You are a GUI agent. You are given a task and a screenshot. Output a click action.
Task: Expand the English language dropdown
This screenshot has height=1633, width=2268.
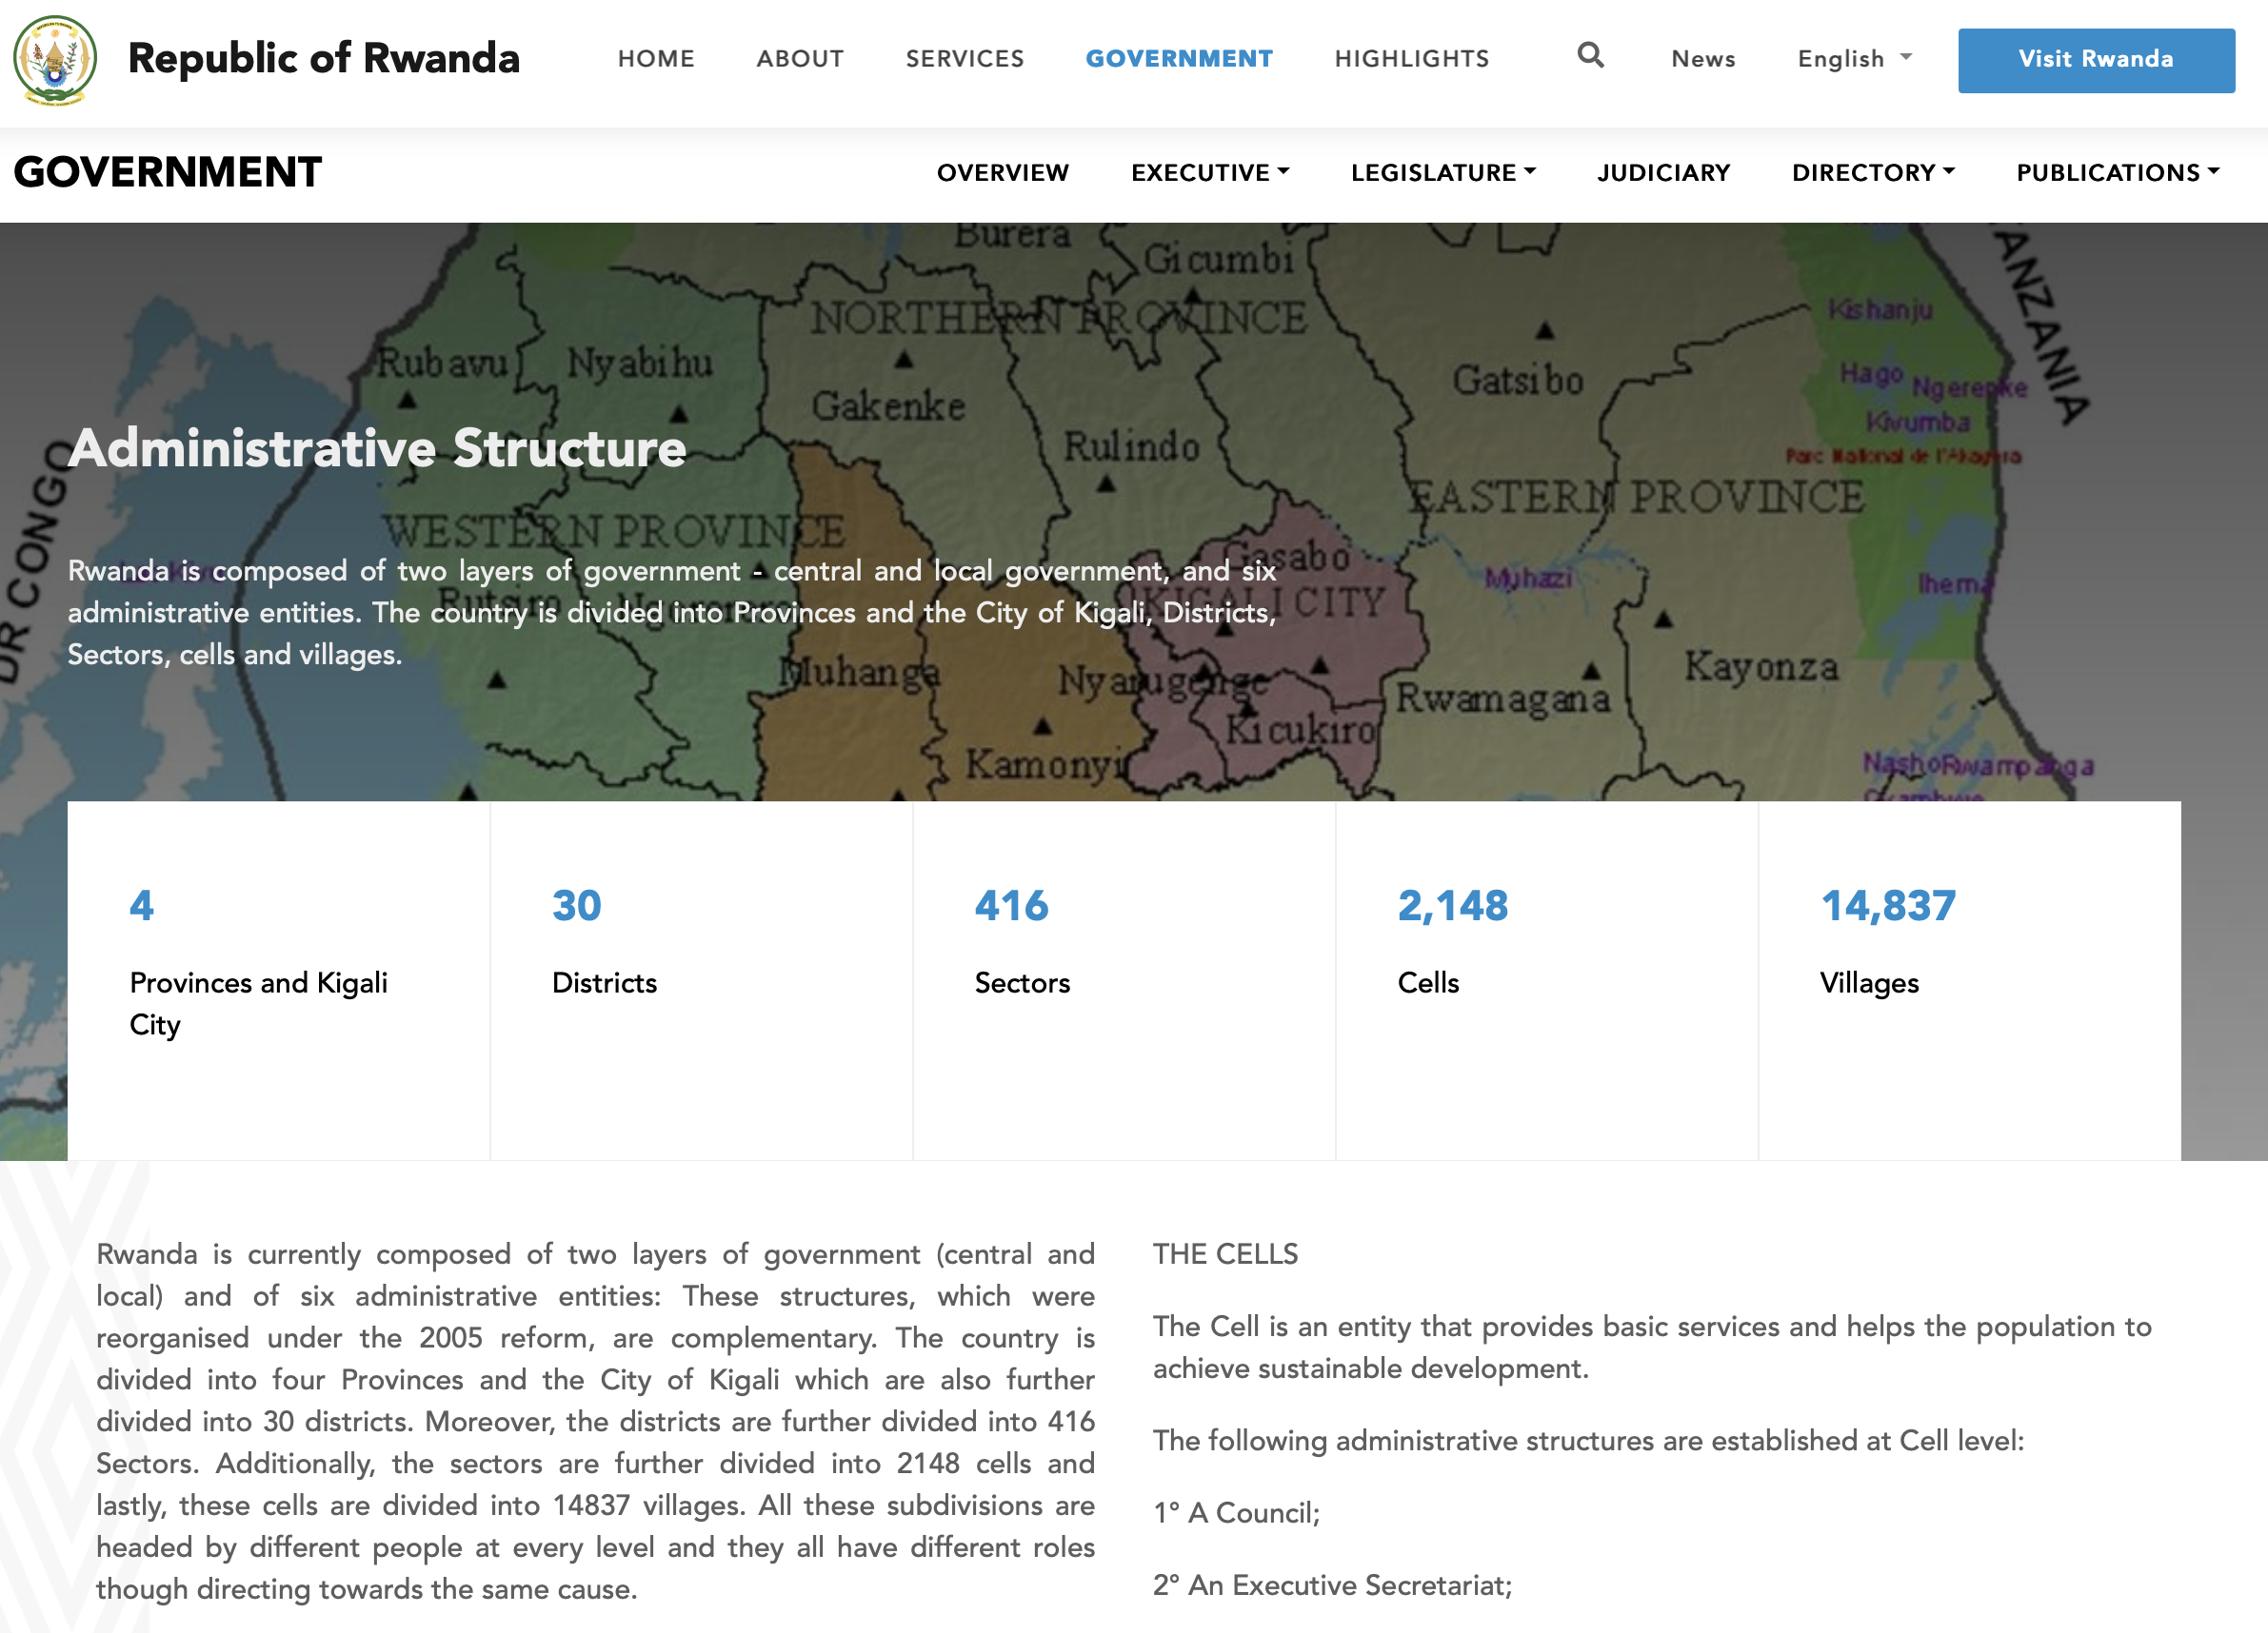(x=1853, y=59)
